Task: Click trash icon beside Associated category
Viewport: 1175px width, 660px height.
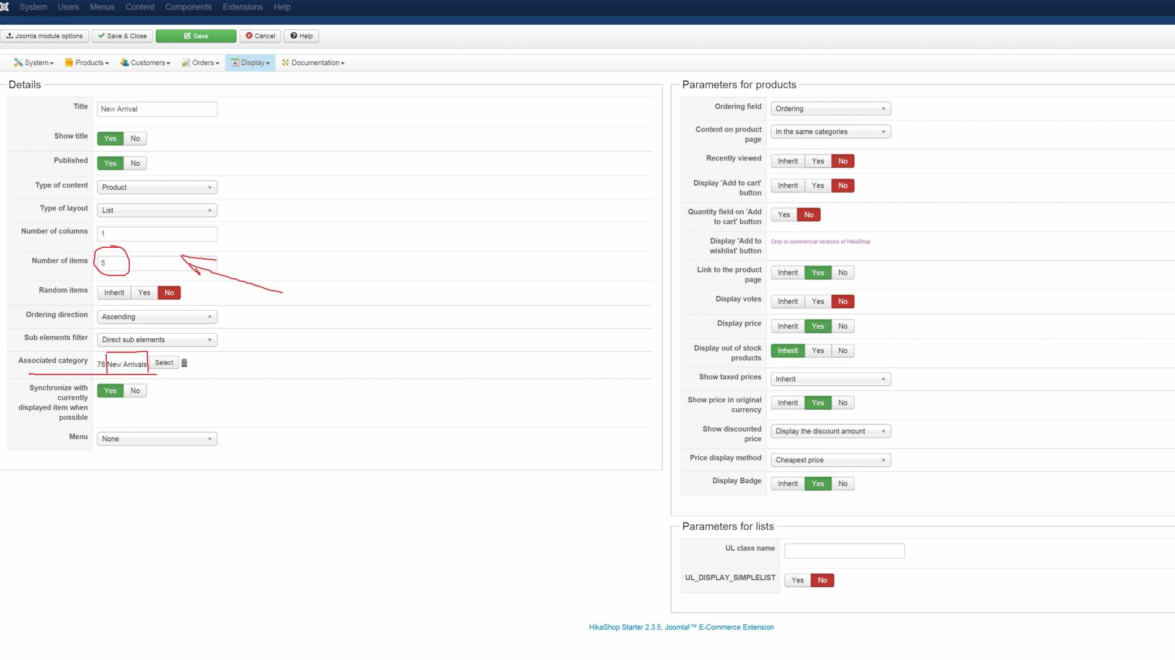Action: [x=184, y=363]
